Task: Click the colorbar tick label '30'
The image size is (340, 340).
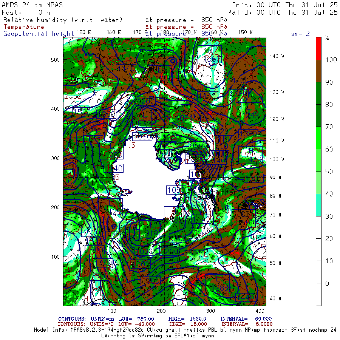Action: point(329,216)
